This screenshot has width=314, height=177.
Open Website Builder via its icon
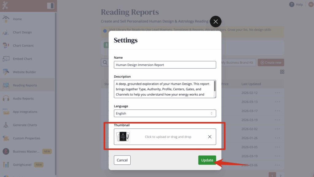(6, 72)
